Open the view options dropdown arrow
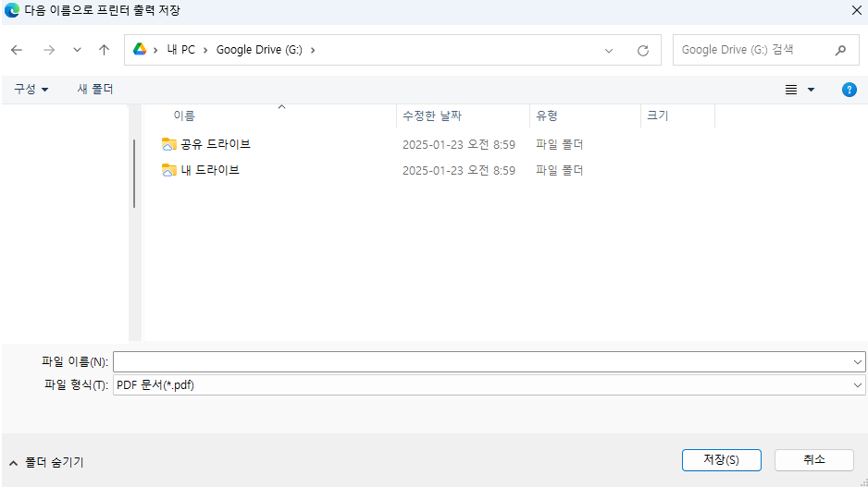Image resolution: width=868 pixels, height=487 pixels. (811, 90)
